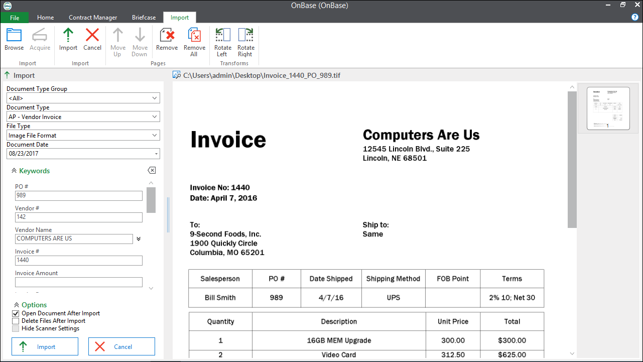Viewport: 643px width, 362px height.
Task: Click the empty Invoice Amount field
Action: tap(79, 282)
